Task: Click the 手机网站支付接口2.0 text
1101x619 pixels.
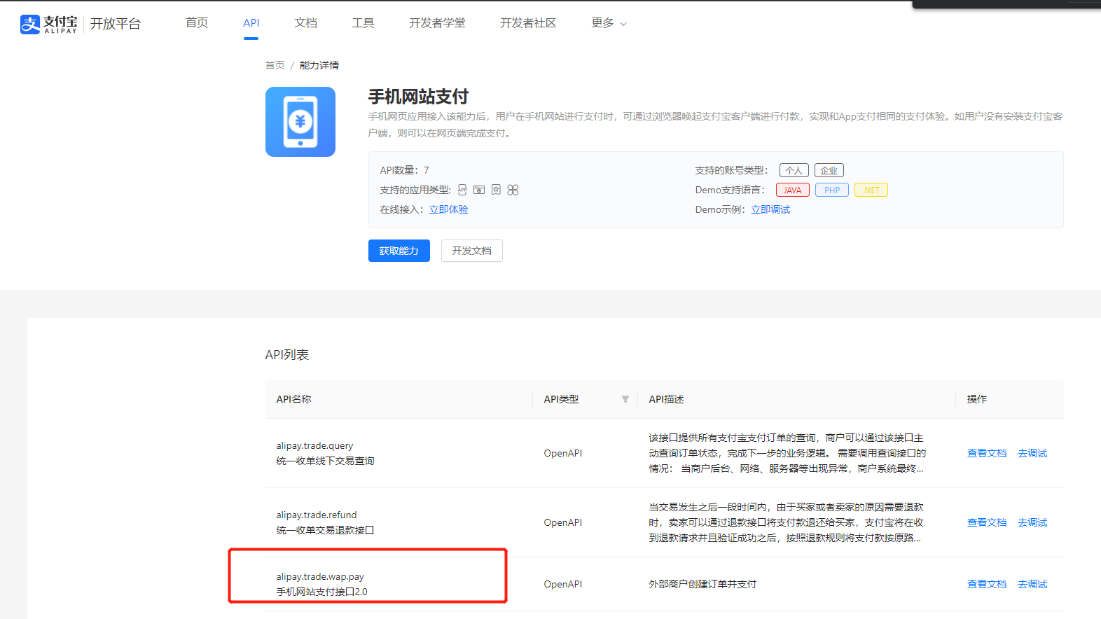Action: tap(321, 592)
